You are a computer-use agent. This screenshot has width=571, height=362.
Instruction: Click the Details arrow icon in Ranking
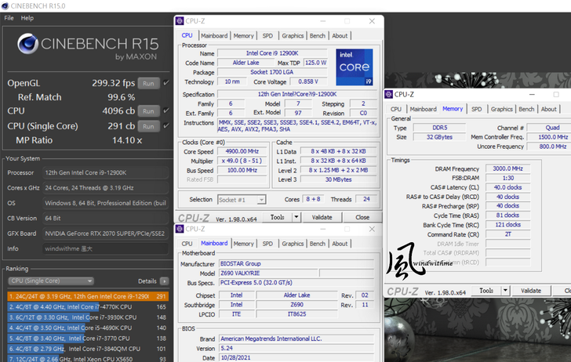click(165, 281)
